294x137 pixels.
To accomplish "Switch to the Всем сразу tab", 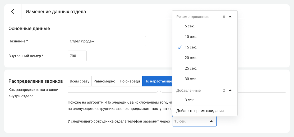I will tap(80, 81).
